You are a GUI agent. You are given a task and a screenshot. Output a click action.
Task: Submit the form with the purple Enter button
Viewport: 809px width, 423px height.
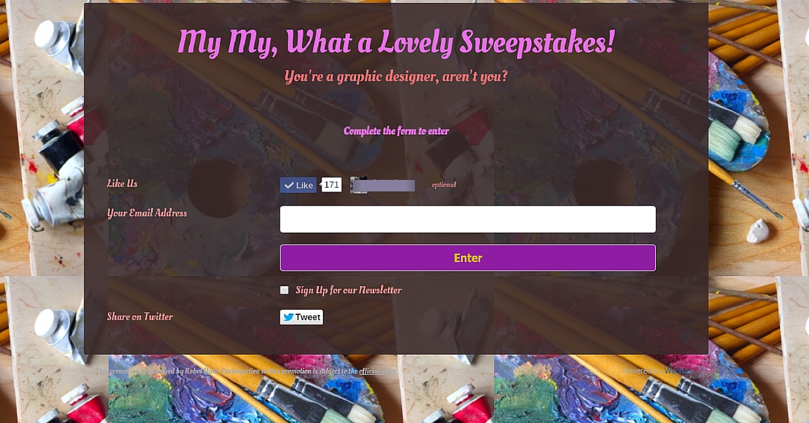click(468, 258)
